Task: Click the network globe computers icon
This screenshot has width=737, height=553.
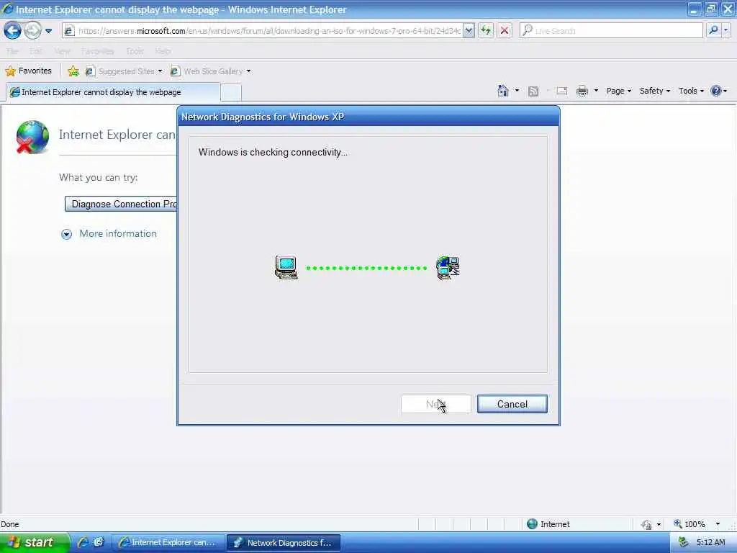Action: coord(448,268)
